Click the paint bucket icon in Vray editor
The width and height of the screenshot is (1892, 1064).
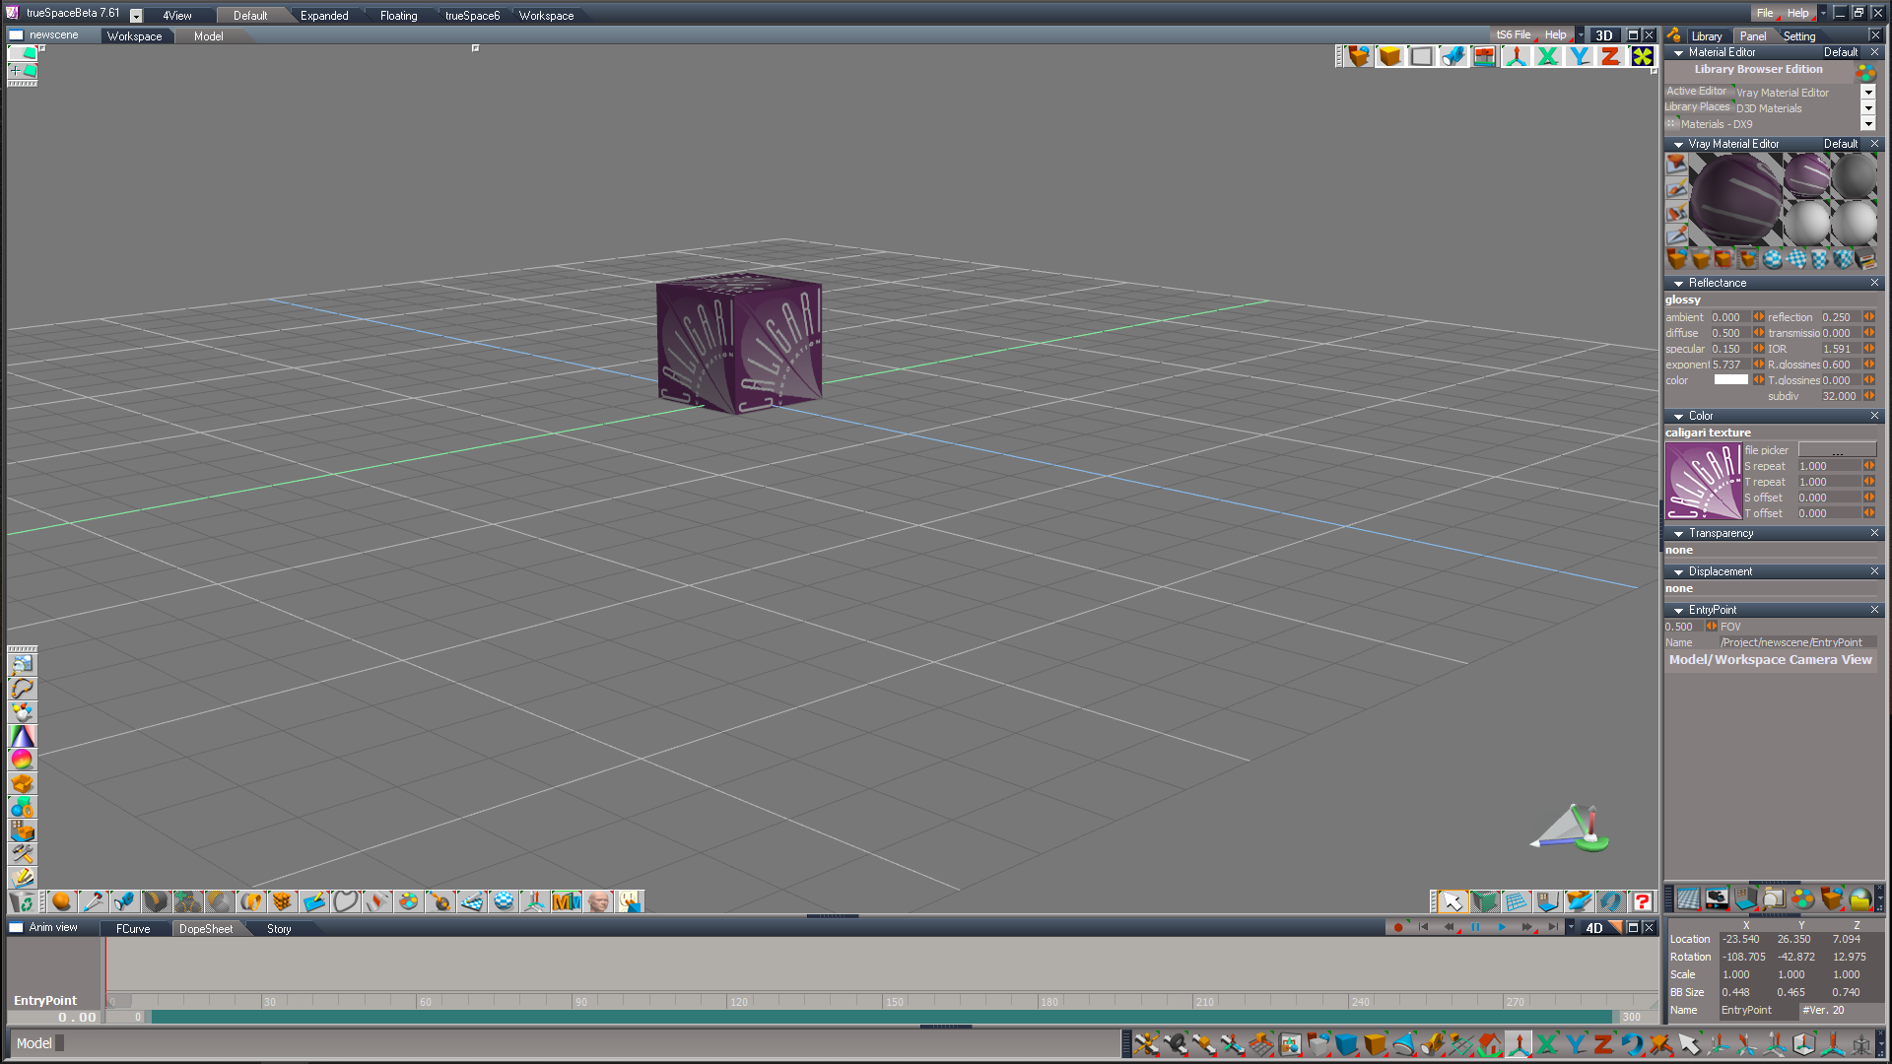[1676, 165]
